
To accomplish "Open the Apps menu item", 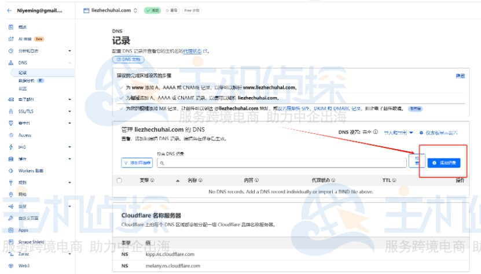I will [23, 230].
